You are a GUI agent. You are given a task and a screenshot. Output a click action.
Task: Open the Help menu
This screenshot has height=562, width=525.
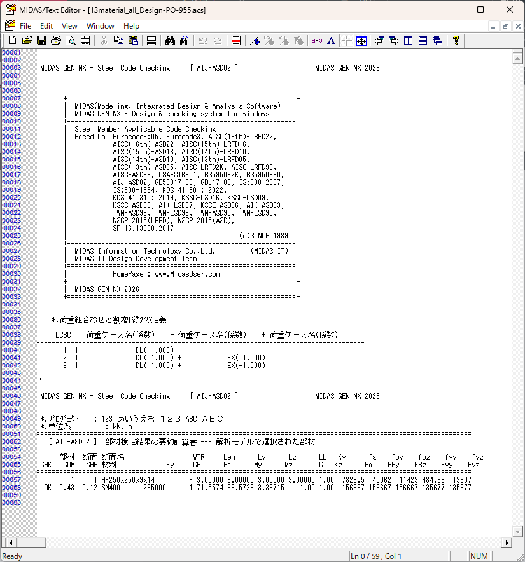pyautogui.click(x=131, y=26)
